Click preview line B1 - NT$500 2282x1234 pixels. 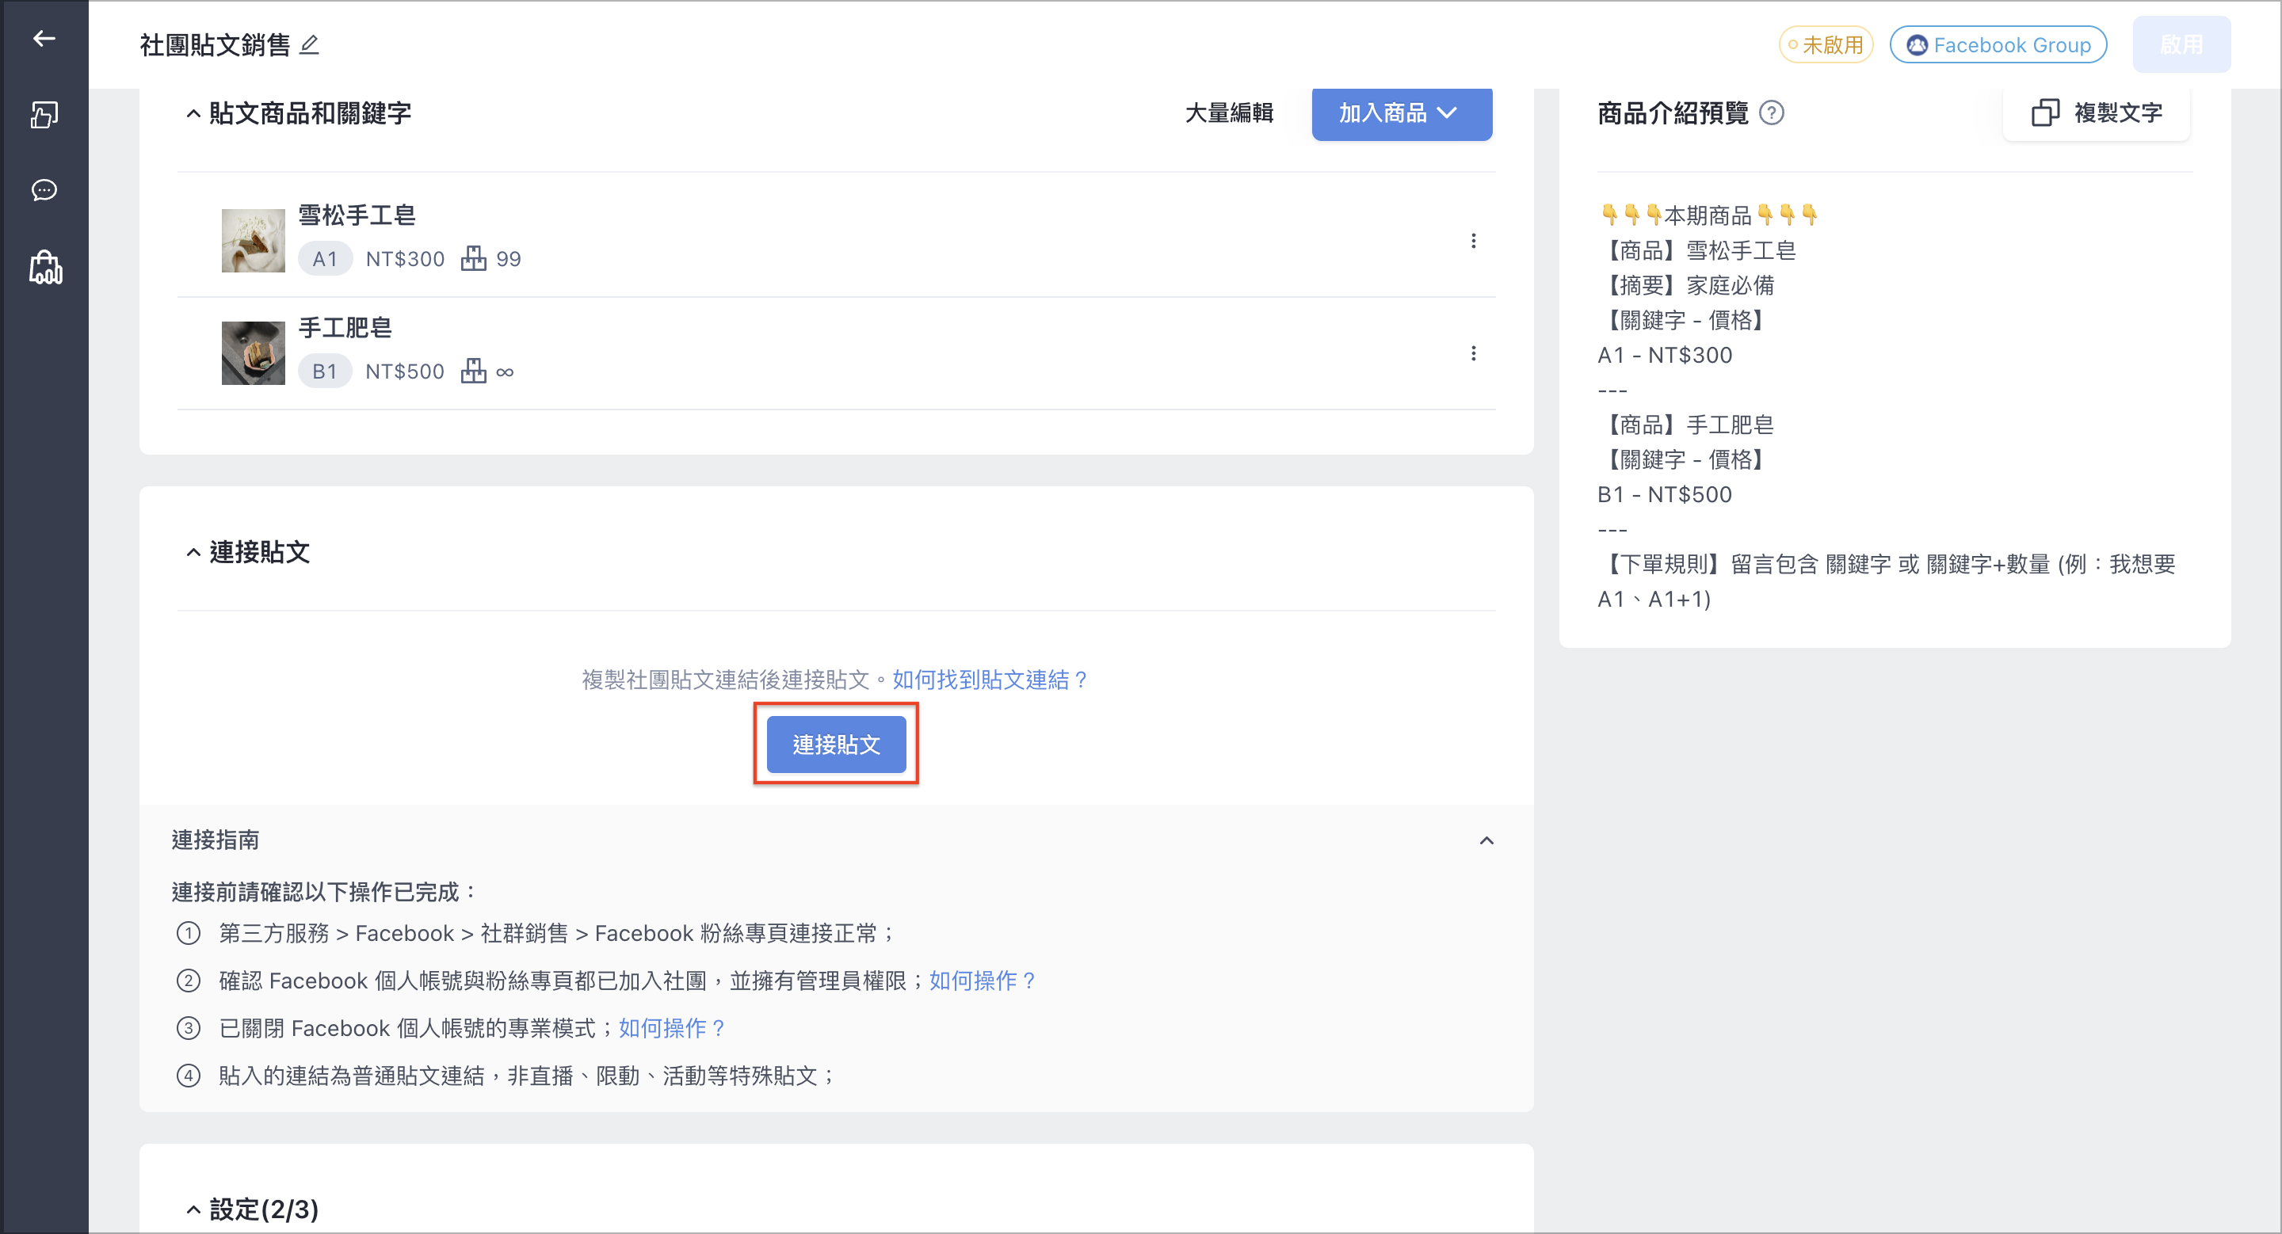click(1665, 494)
